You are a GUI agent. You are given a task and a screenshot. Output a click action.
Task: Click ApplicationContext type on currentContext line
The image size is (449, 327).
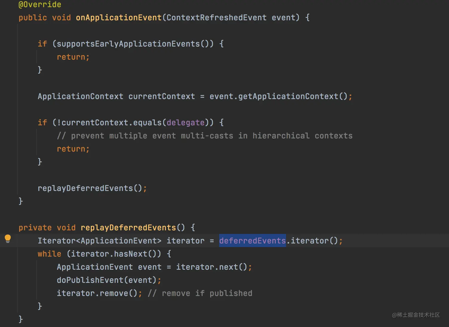tap(80, 96)
